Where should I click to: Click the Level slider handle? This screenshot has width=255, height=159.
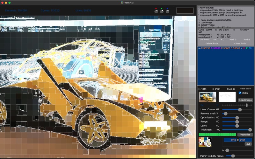[x=237, y=126]
